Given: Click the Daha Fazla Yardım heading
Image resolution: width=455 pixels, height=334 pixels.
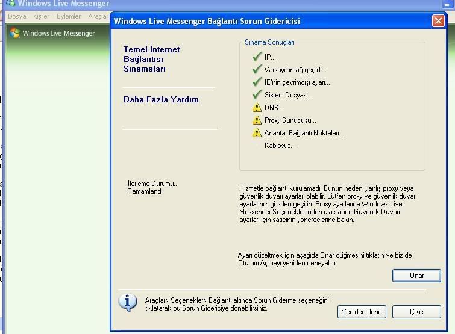Looking at the screenshot, I should [x=161, y=99].
